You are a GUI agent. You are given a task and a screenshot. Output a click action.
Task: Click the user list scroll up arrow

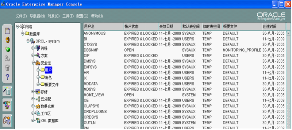click(x=288, y=33)
